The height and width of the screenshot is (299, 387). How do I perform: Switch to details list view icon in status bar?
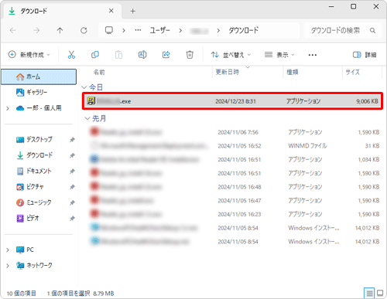pyautogui.click(x=369, y=293)
